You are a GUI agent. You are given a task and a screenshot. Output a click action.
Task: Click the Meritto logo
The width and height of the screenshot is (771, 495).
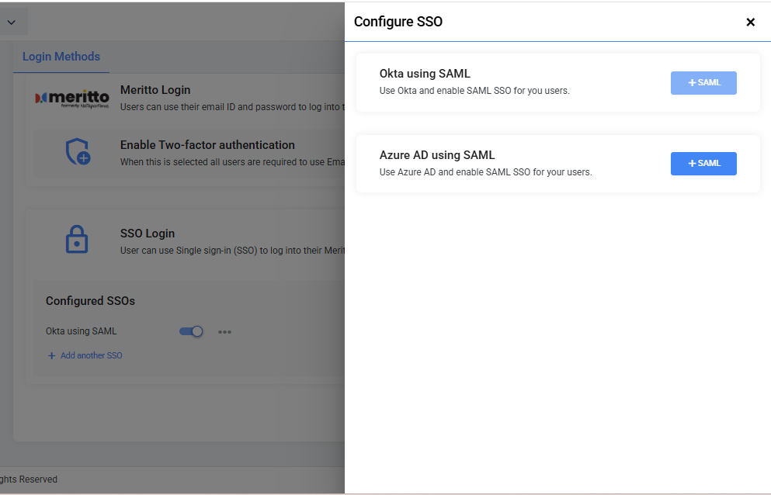pos(73,99)
